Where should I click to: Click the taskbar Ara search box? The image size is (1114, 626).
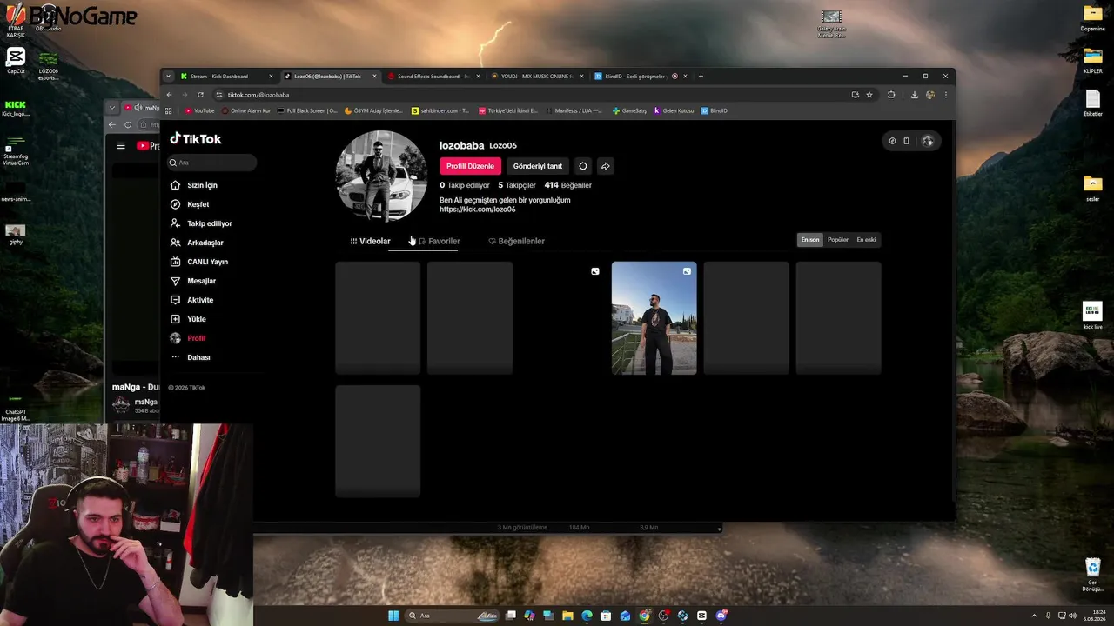[x=453, y=616]
